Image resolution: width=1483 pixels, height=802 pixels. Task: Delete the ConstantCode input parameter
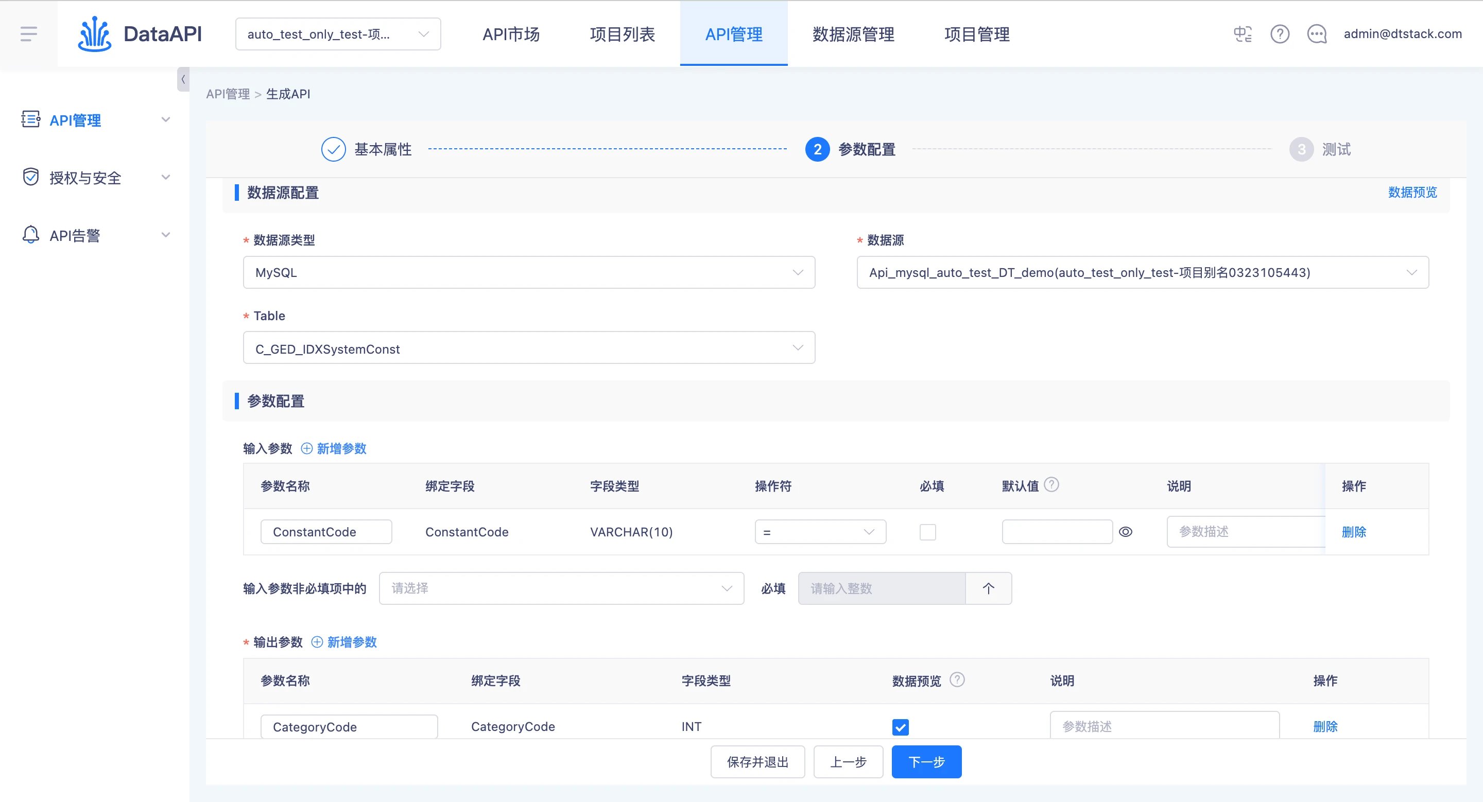(x=1353, y=532)
